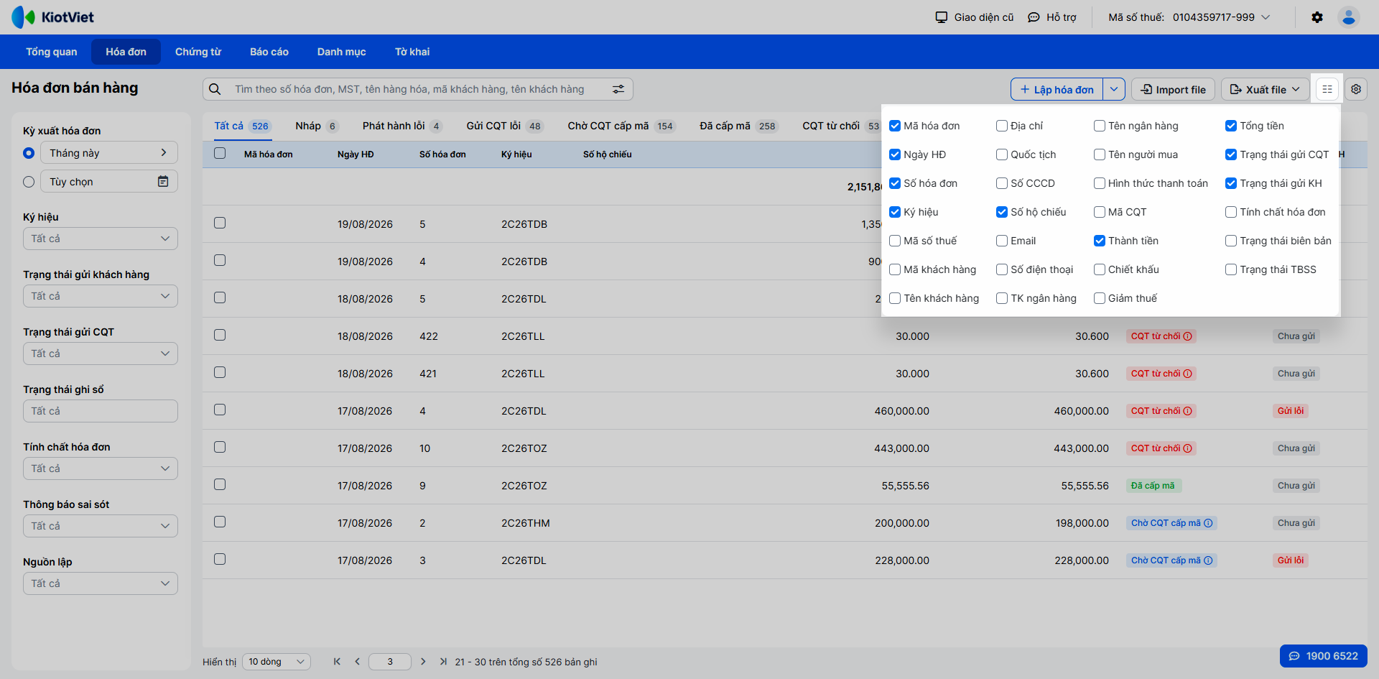Open Báo cáo menu

tap(269, 52)
